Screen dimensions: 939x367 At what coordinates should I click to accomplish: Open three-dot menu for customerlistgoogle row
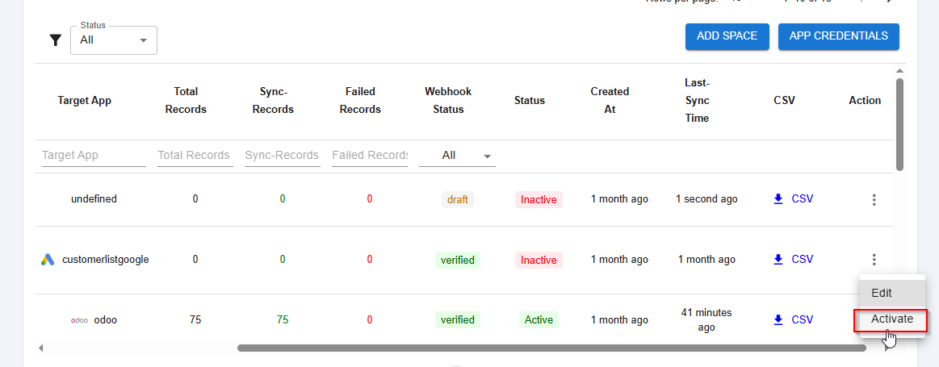click(x=874, y=260)
